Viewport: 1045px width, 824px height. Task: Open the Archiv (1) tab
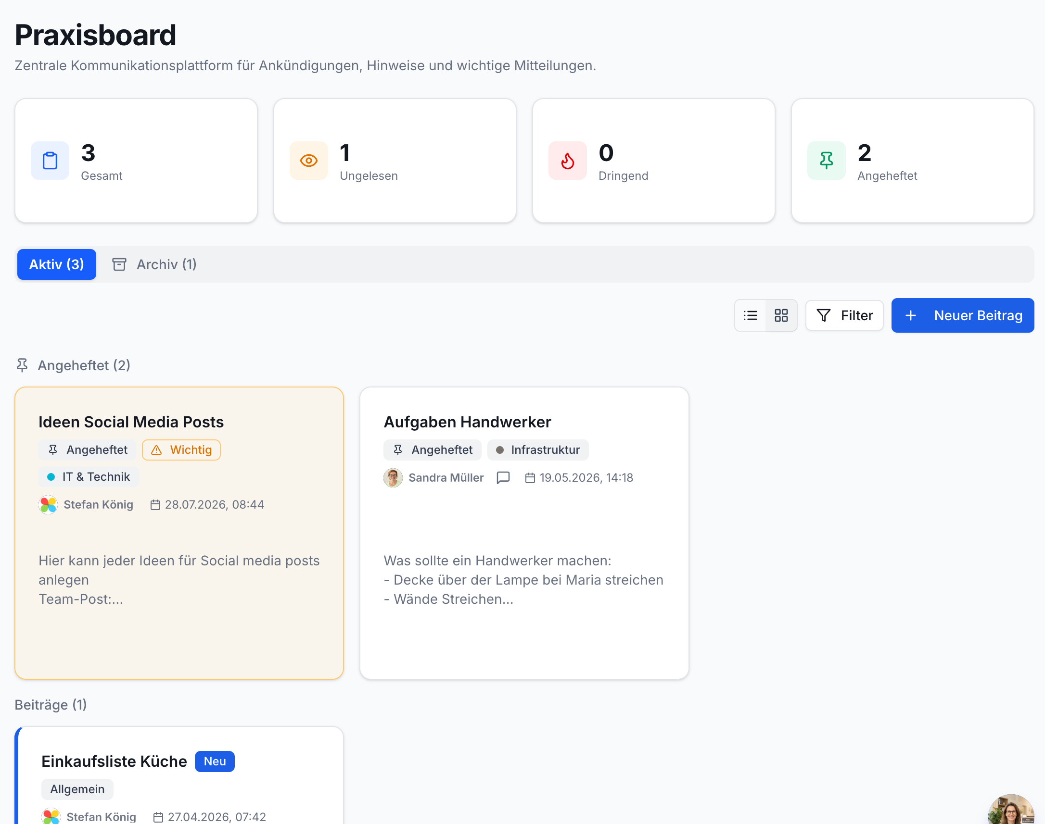coord(154,264)
